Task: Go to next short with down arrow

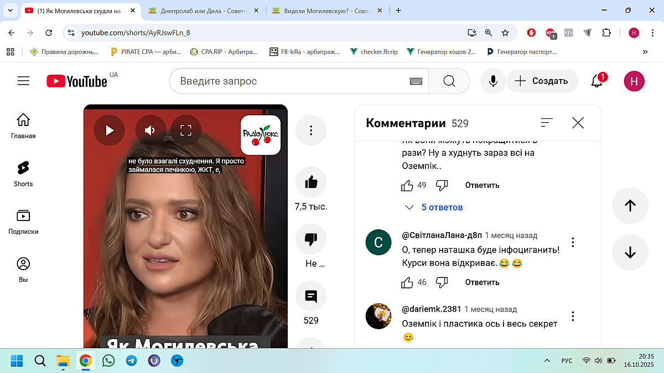Action: [630, 252]
